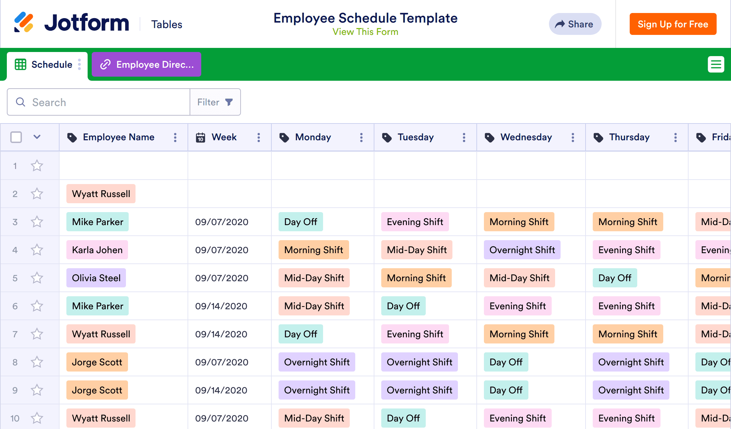Check the select-all rows checkbox

[16, 137]
